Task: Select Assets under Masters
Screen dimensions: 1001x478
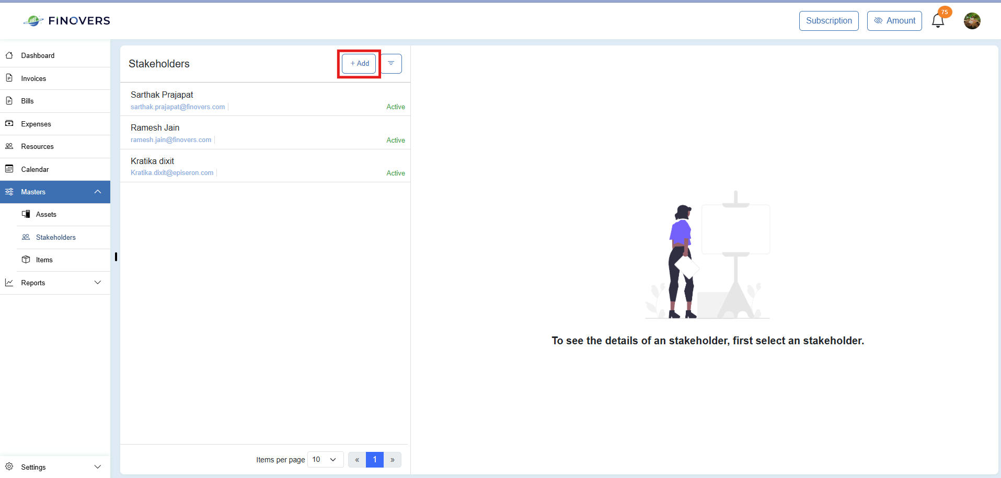Action: click(x=63, y=214)
